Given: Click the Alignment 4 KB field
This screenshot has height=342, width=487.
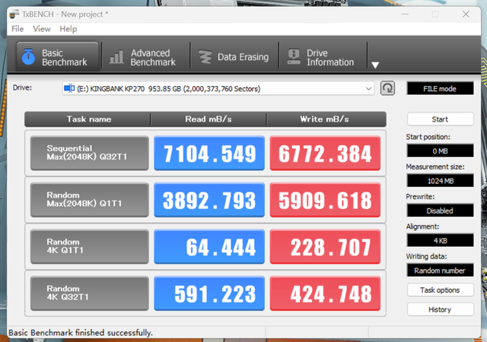Looking at the screenshot, I should point(440,240).
